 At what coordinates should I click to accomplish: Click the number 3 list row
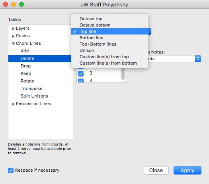99,73
